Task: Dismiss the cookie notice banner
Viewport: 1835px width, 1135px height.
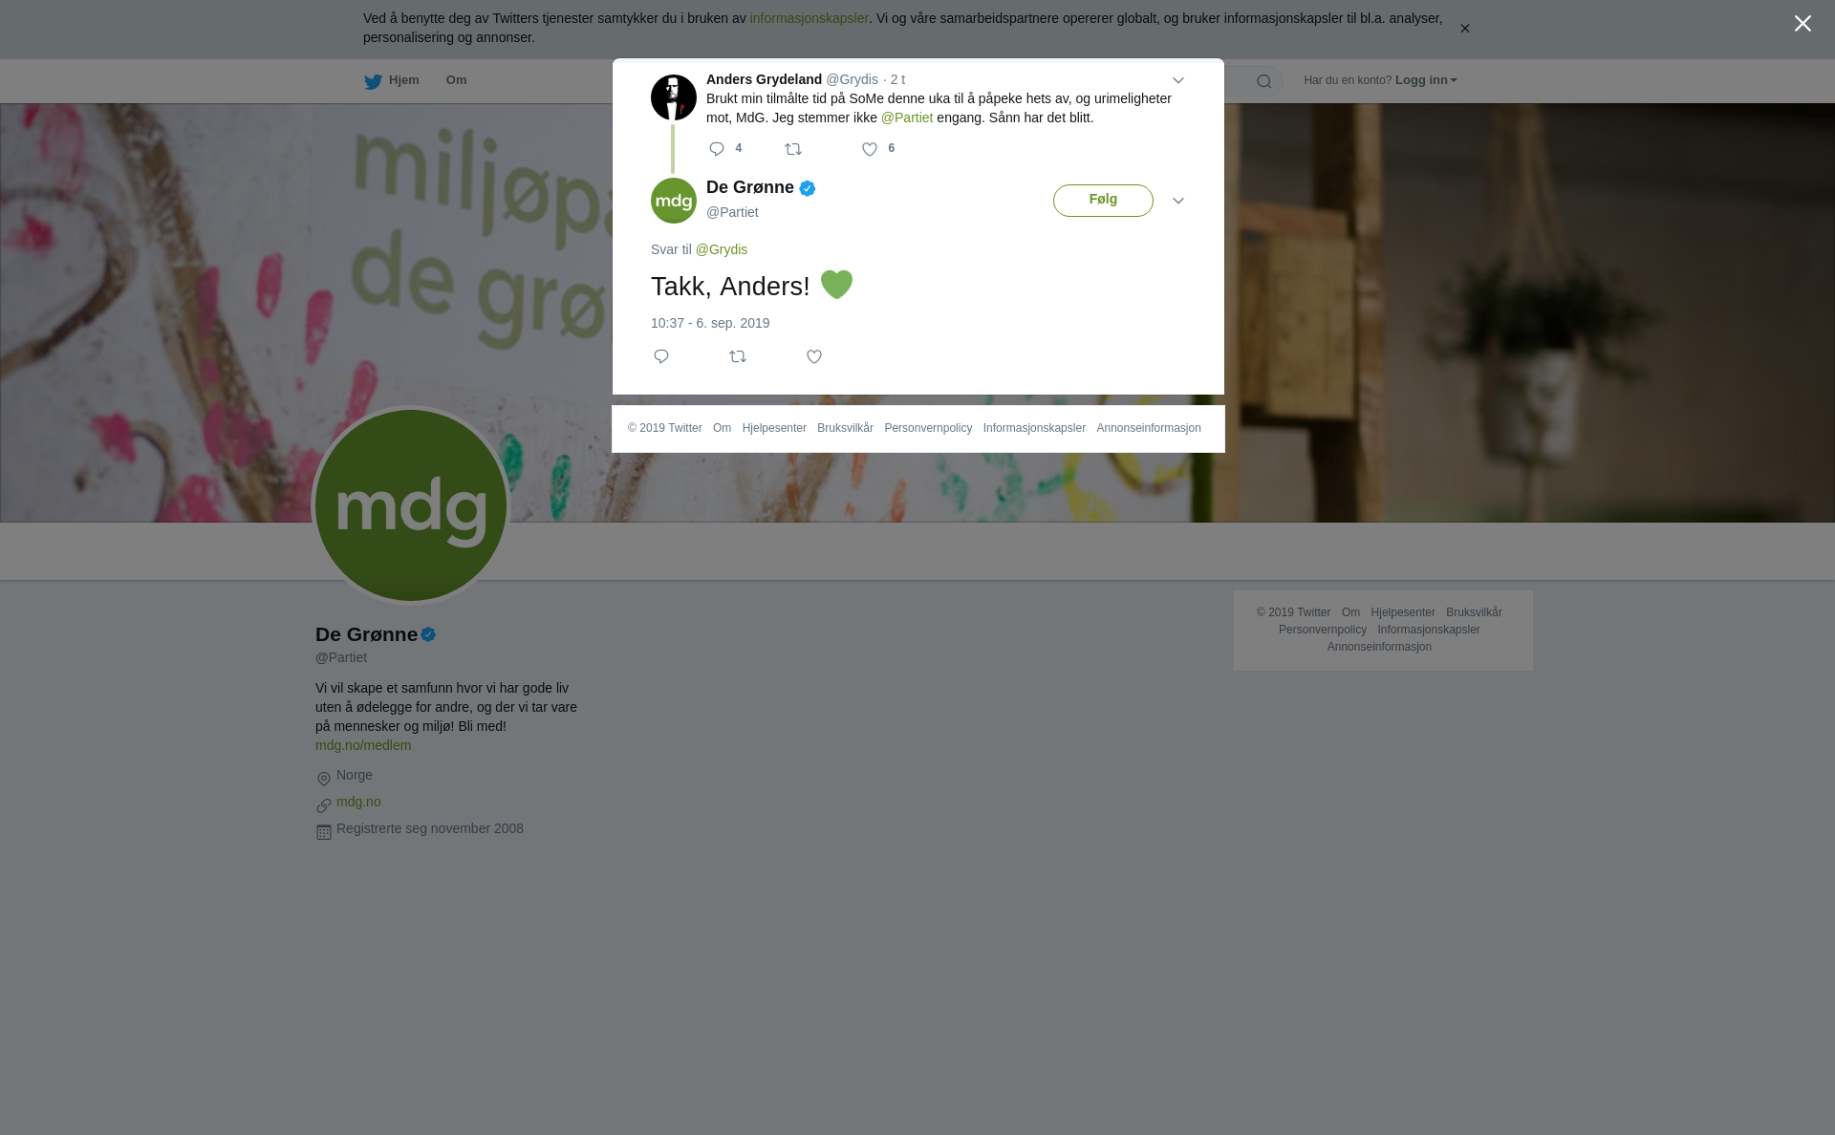Action: 1464,29
